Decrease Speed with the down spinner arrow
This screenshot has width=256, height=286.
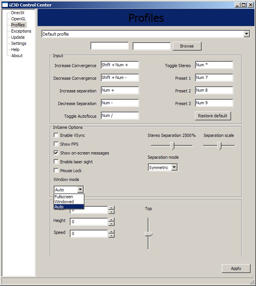[x=112, y=236]
